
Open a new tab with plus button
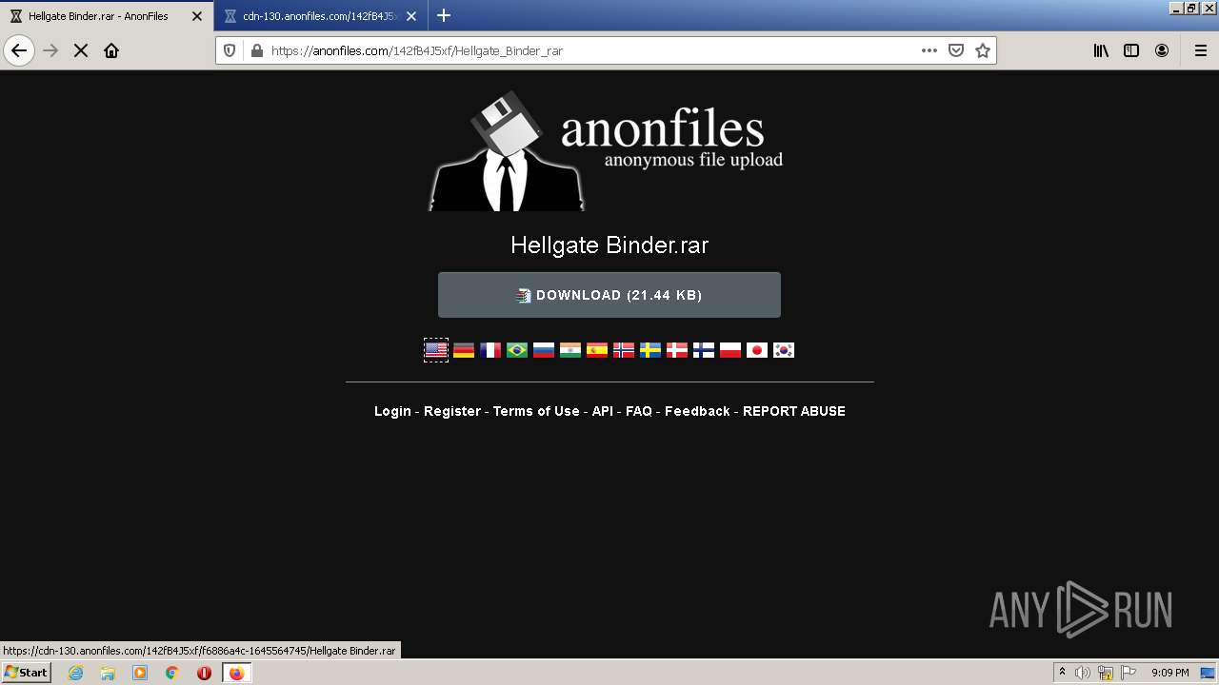[443, 15]
